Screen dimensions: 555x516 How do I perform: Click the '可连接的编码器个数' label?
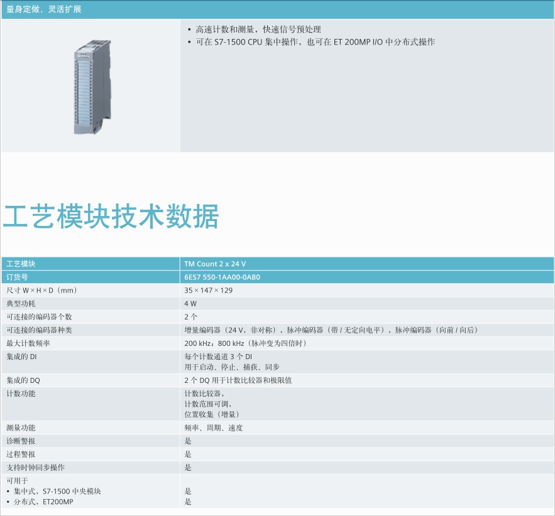(x=39, y=316)
